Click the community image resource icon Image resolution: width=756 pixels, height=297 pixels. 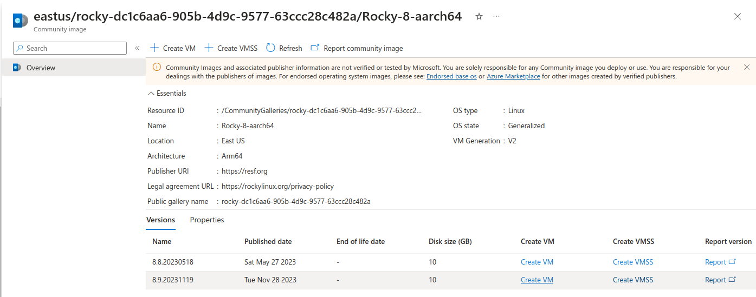21,21
